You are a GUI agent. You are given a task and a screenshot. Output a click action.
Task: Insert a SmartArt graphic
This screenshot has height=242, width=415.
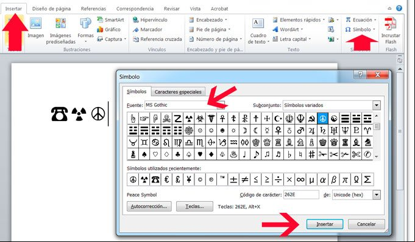(111, 20)
